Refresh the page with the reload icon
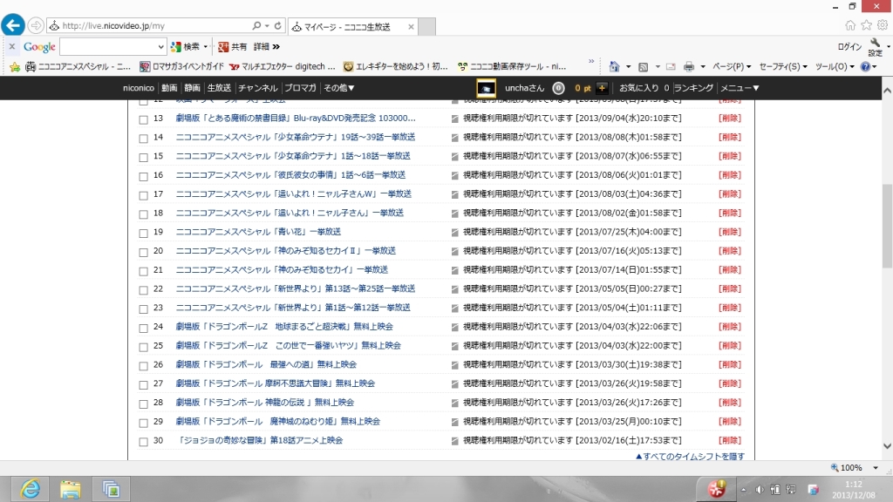The height and width of the screenshot is (502, 893). [x=278, y=25]
